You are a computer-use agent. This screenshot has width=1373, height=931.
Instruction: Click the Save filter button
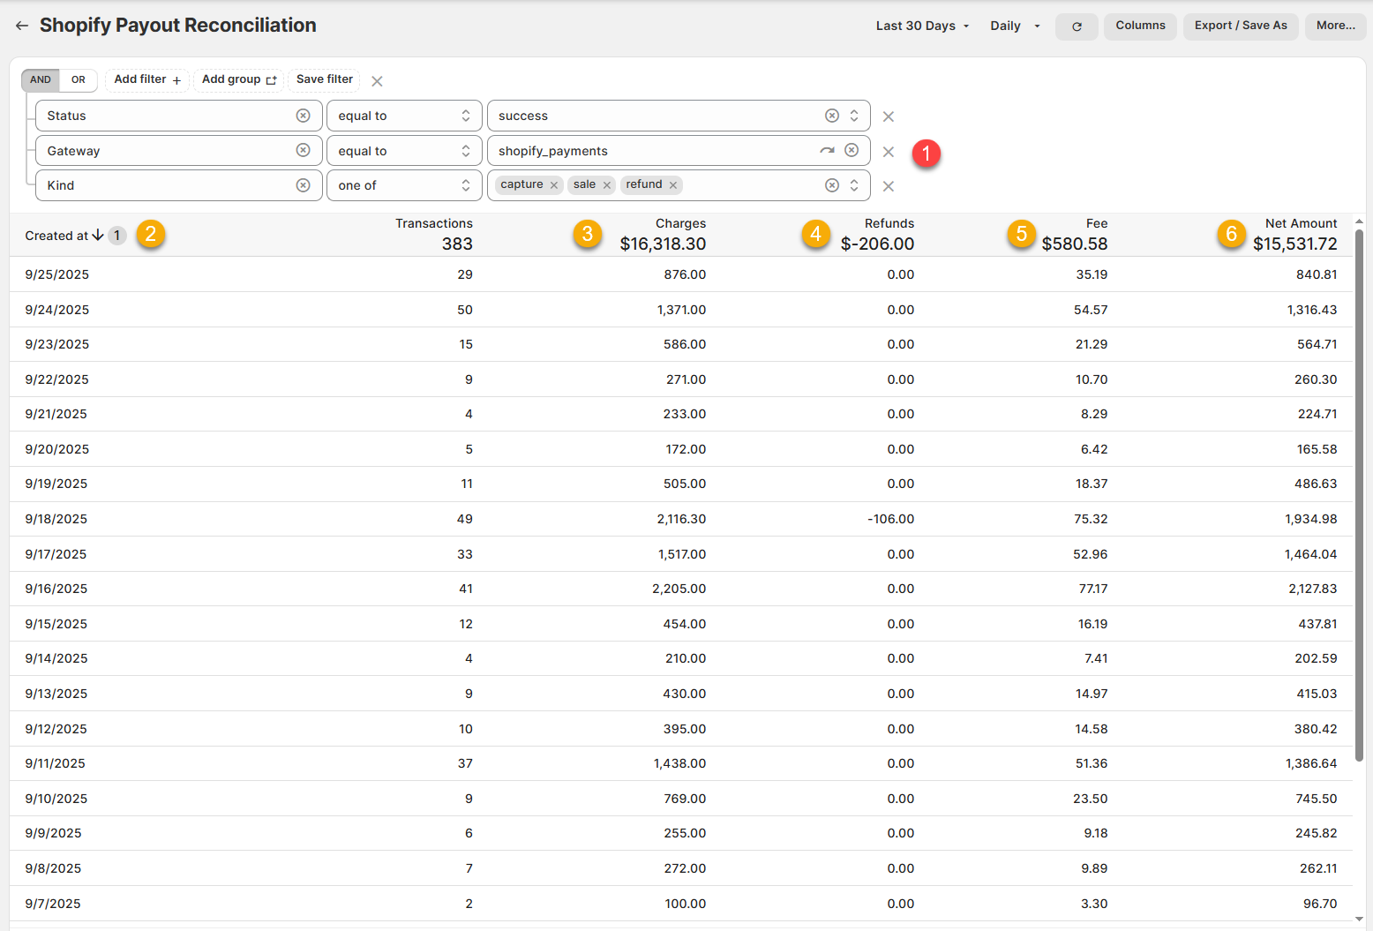tap(324, 79)
